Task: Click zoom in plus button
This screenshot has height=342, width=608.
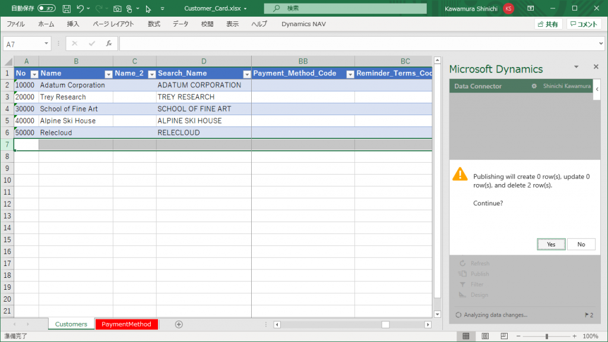Action: (574, 336)
